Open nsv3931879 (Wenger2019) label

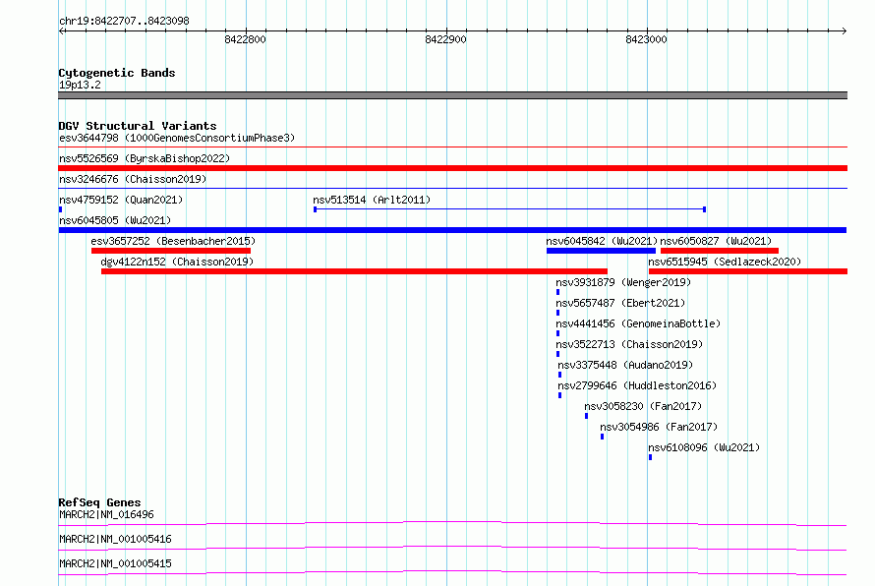[623, 282]
